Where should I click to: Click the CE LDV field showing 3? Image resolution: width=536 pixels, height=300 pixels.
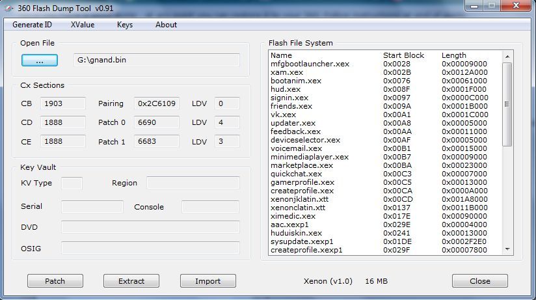pos(227,141)
